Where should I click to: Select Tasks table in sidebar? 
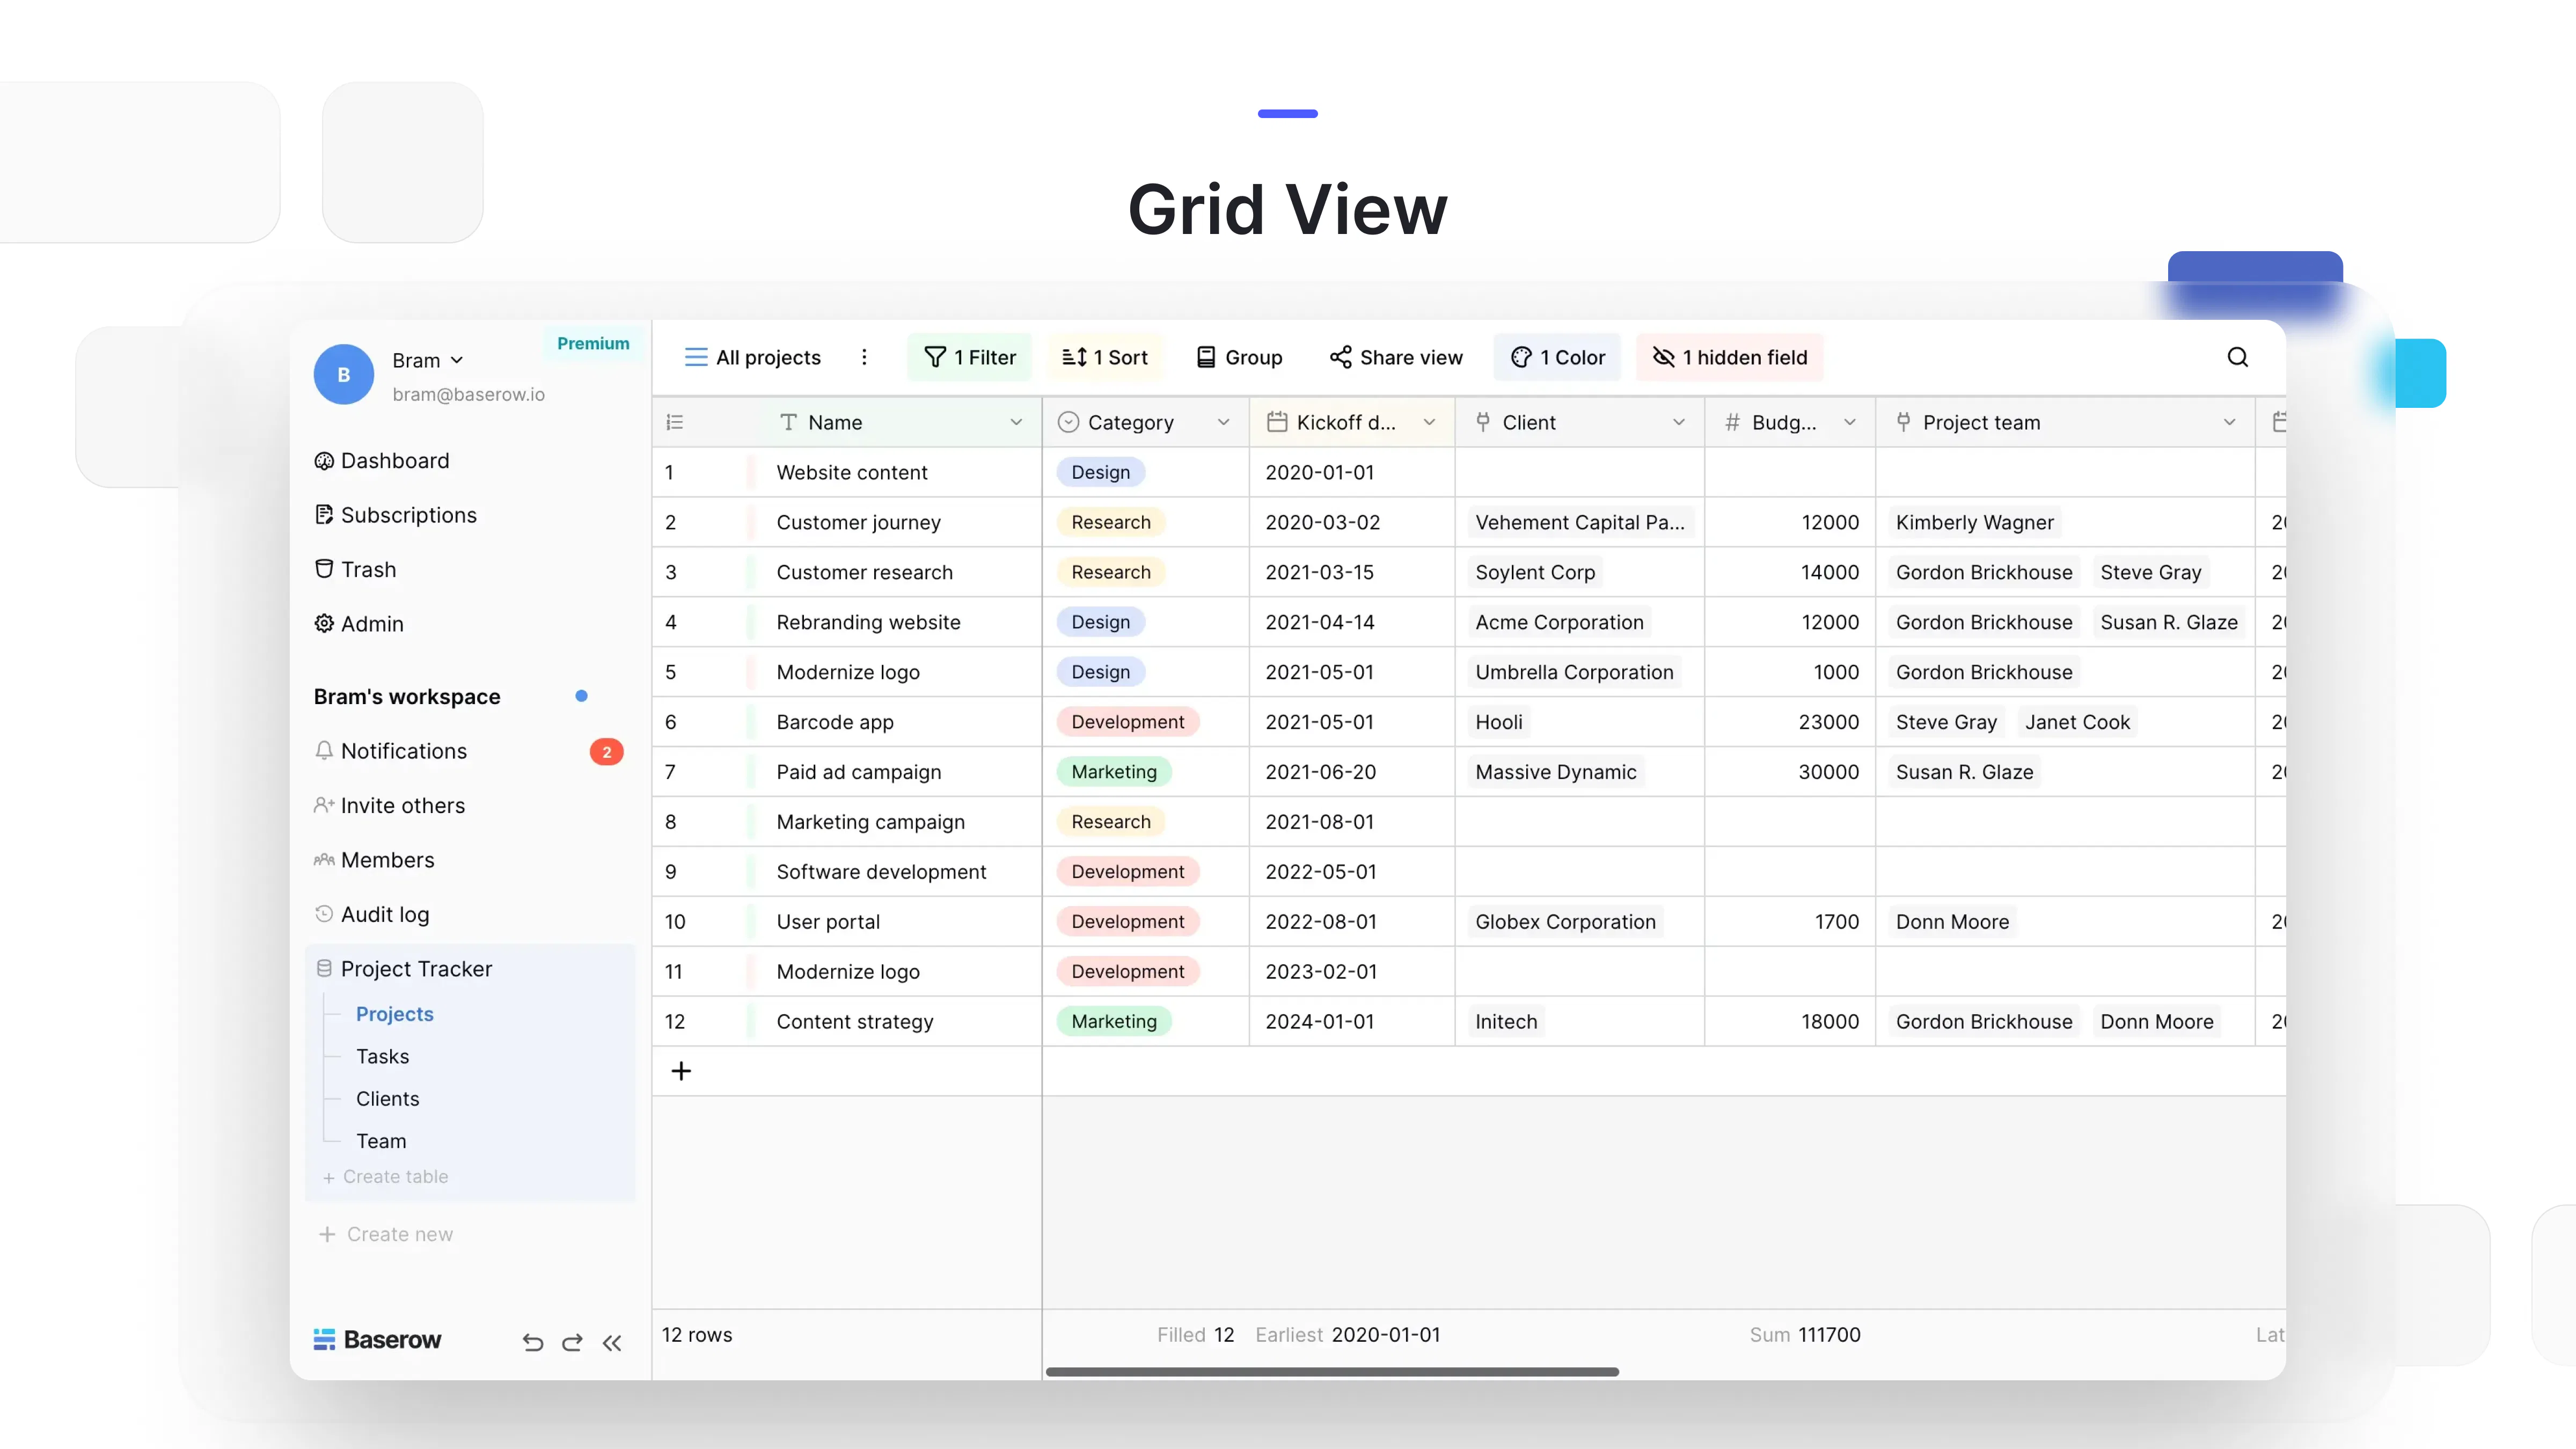pyautogui.click(x=382, y=1056)
